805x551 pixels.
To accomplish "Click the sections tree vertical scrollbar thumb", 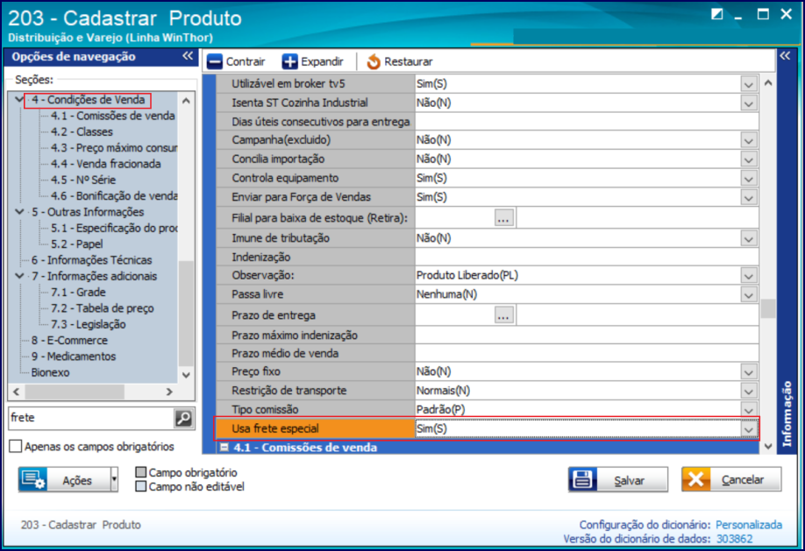I will 186,313.
